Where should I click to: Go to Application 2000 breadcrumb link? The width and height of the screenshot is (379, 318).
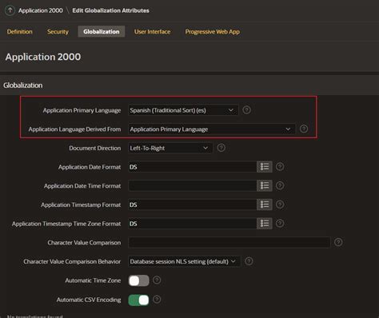pos(41,10)
